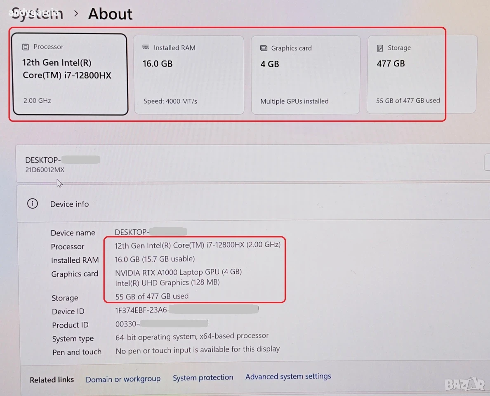Click the '4 GB' heading in Graphics card
This screenshot has width=490, height=396.
pyautogui.click(x=270, y=64)
